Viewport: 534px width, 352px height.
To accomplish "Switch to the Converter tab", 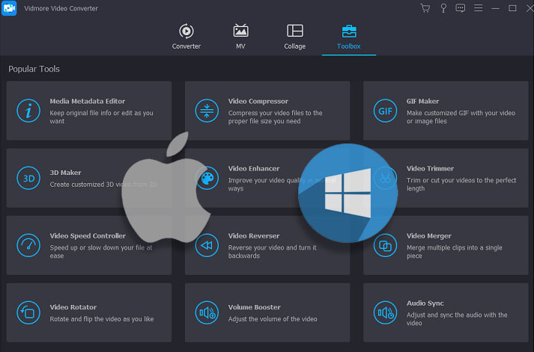I will tap(186, 36).
